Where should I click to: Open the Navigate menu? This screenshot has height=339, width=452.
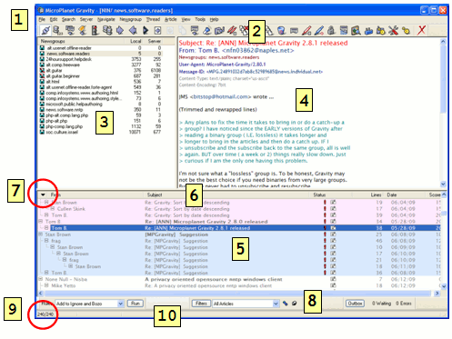click(x=106, y=19)
